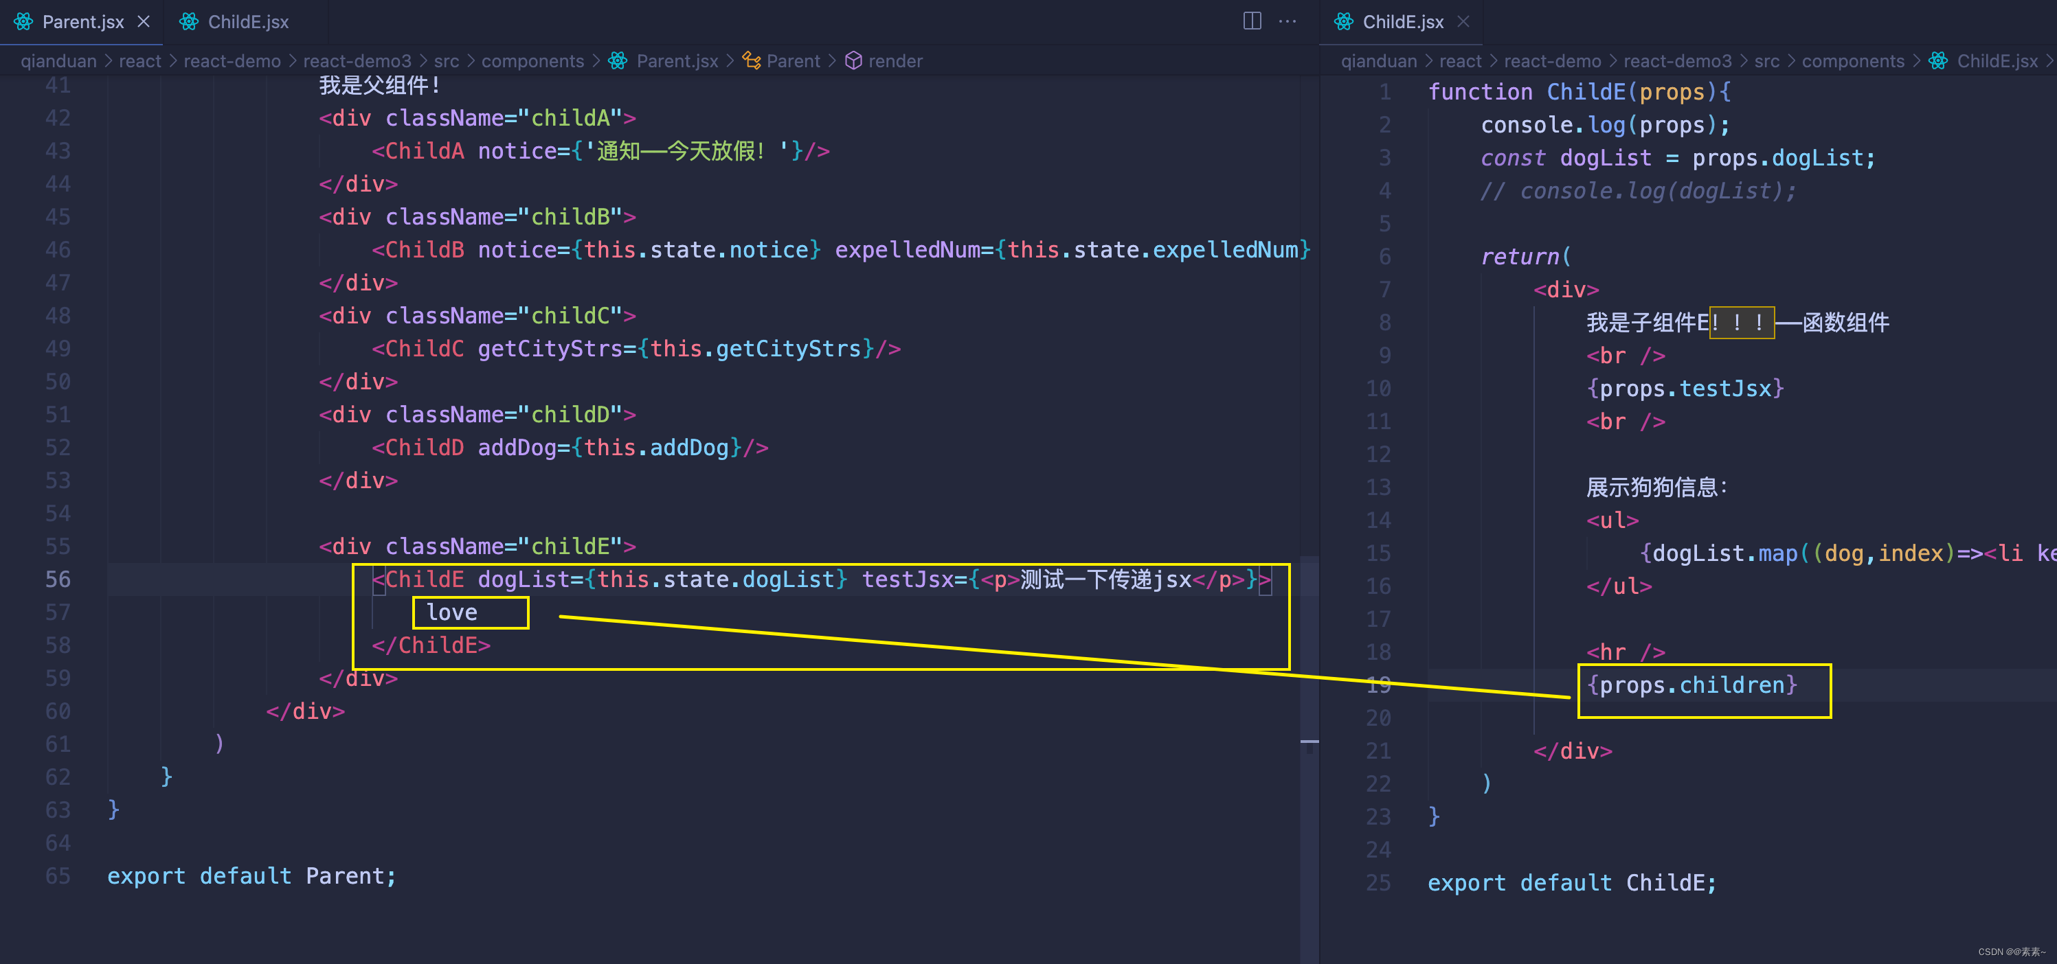The width and height of the screenshot is (2057, 964).
Task: Open components in right breadcrumb
Action: pos(1852,60)
